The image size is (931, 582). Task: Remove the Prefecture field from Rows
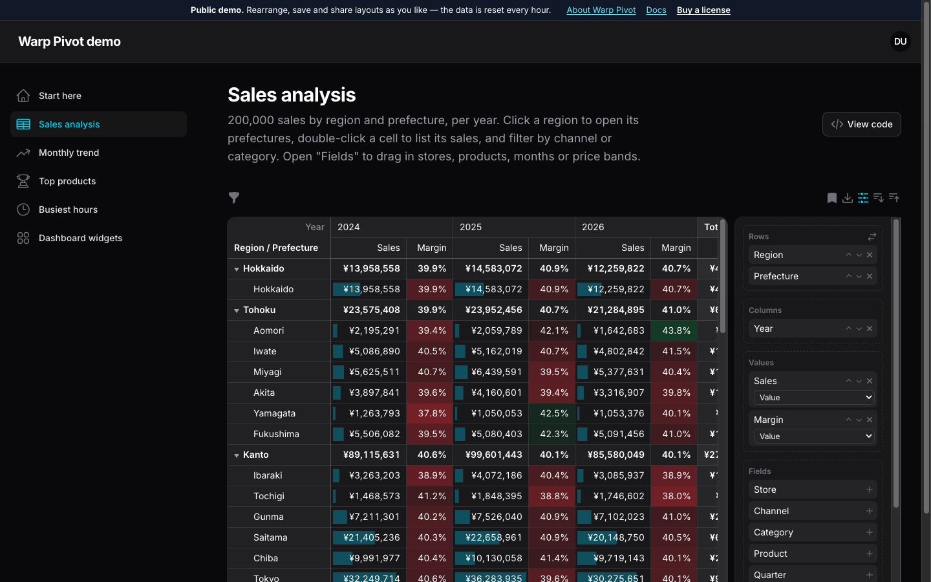(870, 276)
